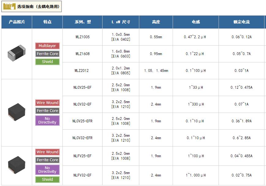This screenshot has height=186, width=266.
Task: Select Wire Wound tag in NLFV row
Action: tap(47, 152)
